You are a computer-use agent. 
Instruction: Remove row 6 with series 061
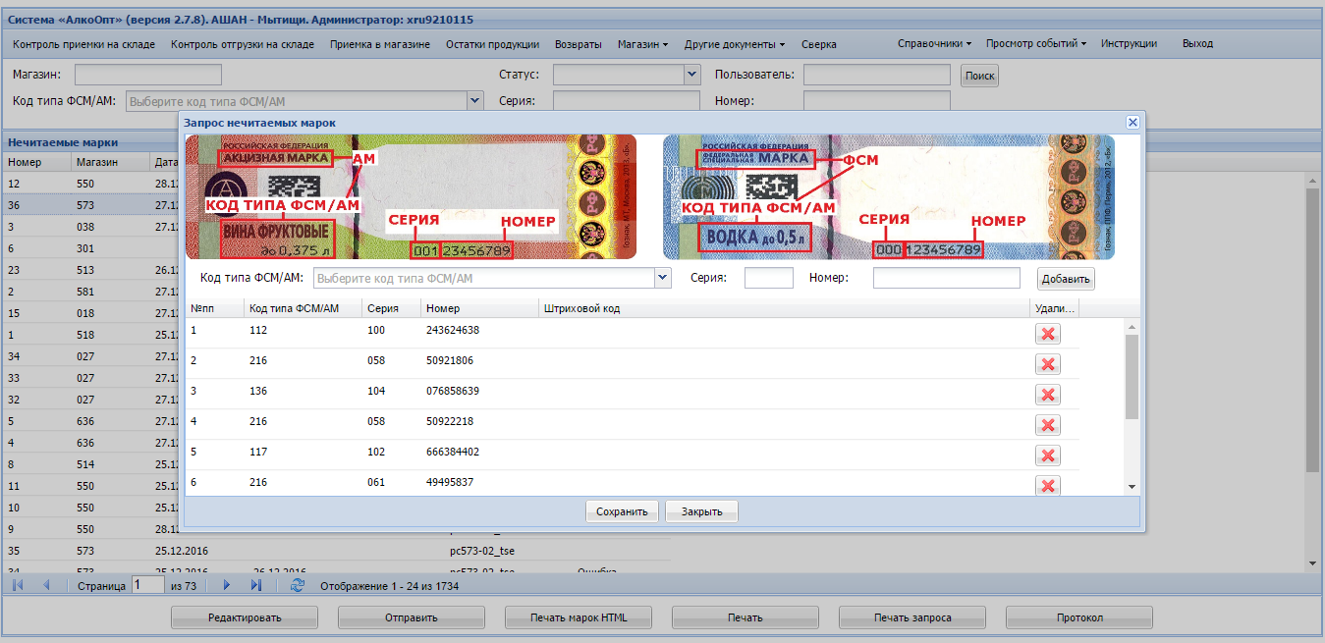click(1047, 485)
